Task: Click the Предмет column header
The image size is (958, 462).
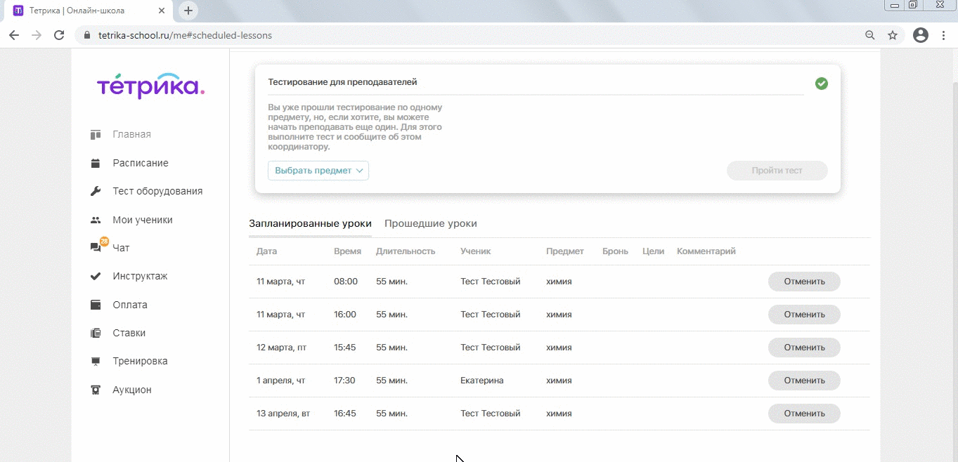Action: click(565, 251)
